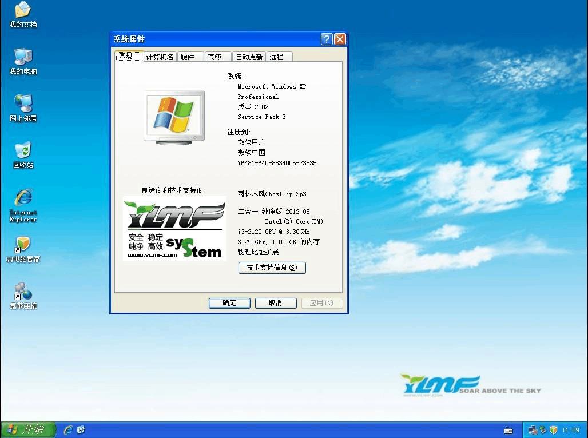Switch to the 常规 tab
Screen dimensions: 588x438
tap(129, 56)
